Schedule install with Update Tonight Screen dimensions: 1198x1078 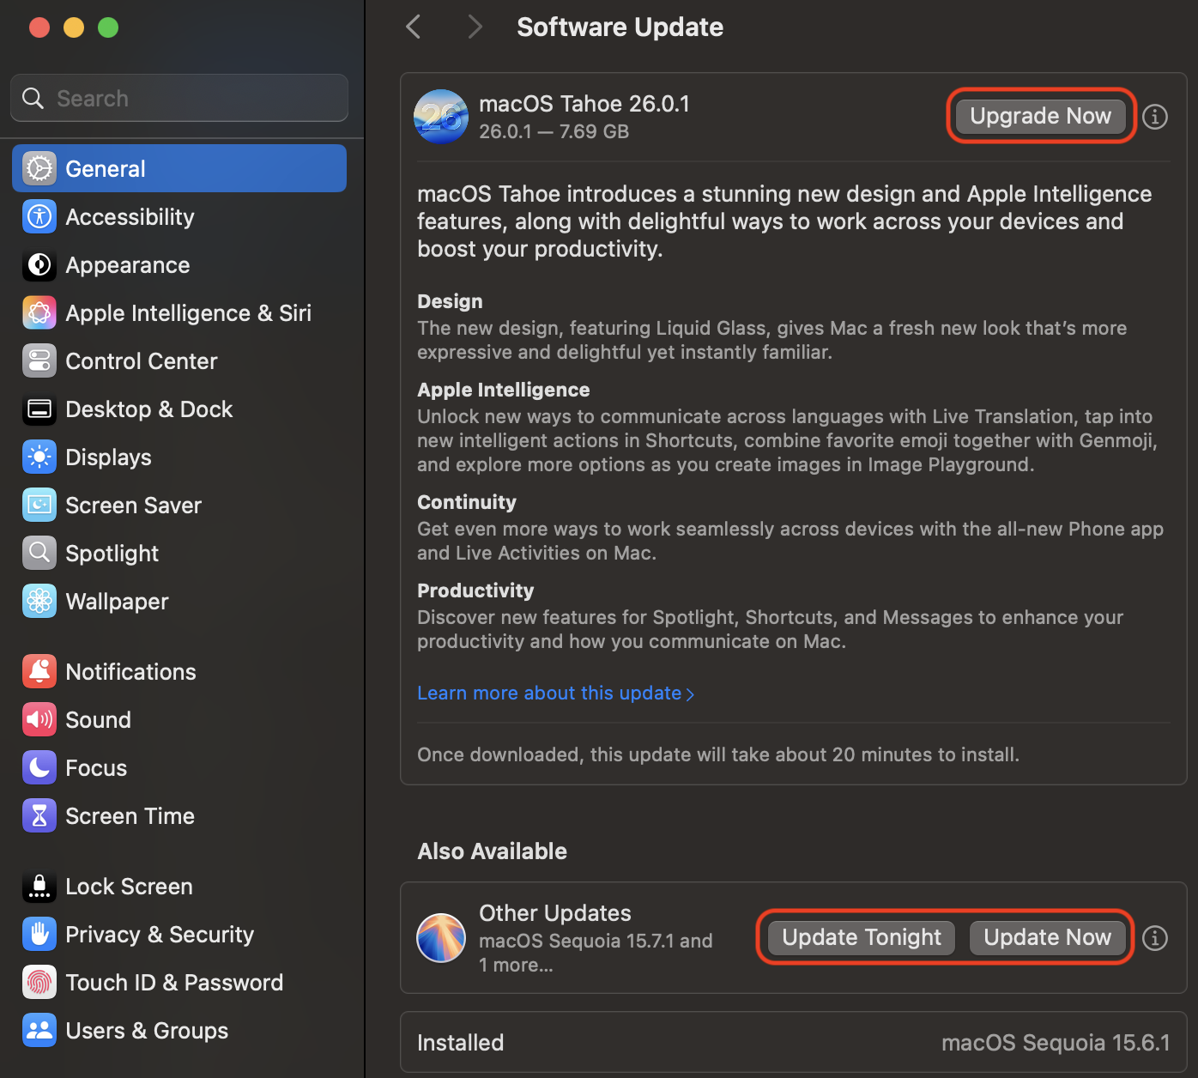(862, 937)
